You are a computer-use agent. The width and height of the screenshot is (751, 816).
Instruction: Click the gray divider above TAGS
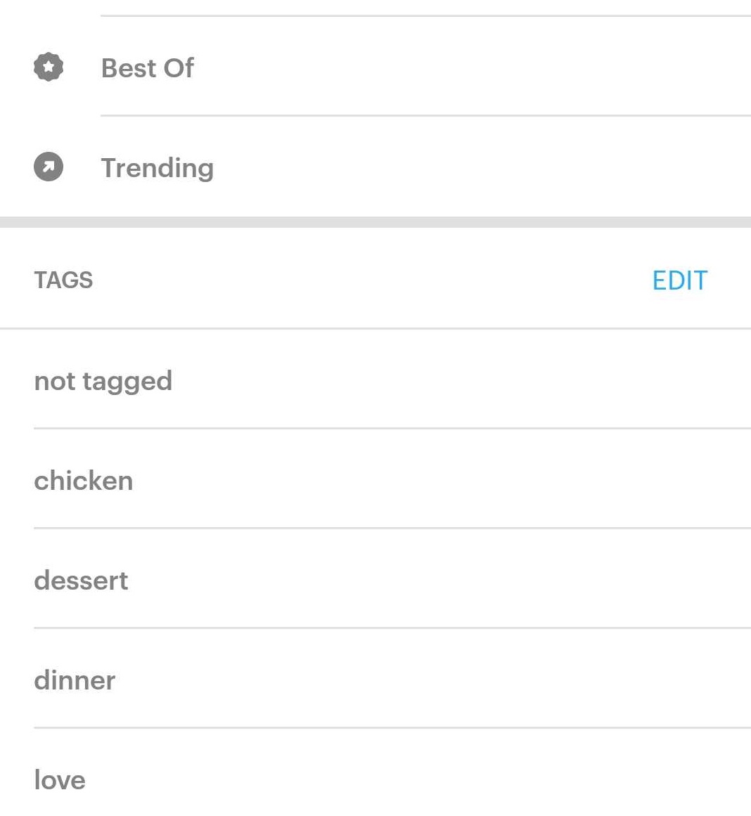[375, 222]
